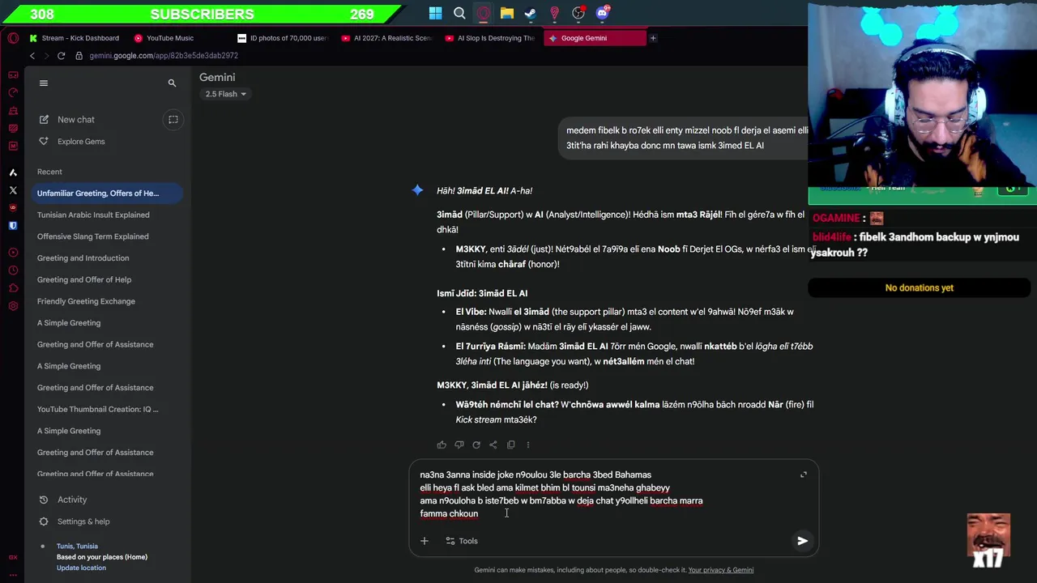Open the player icon in Opera sidebar
This screenshot has width=1037, height=583.
point(13,253)
